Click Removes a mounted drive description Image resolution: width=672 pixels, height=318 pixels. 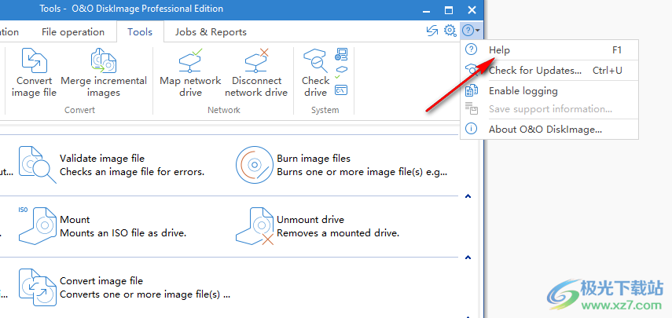pyautogui.click(x=338, y=233)
